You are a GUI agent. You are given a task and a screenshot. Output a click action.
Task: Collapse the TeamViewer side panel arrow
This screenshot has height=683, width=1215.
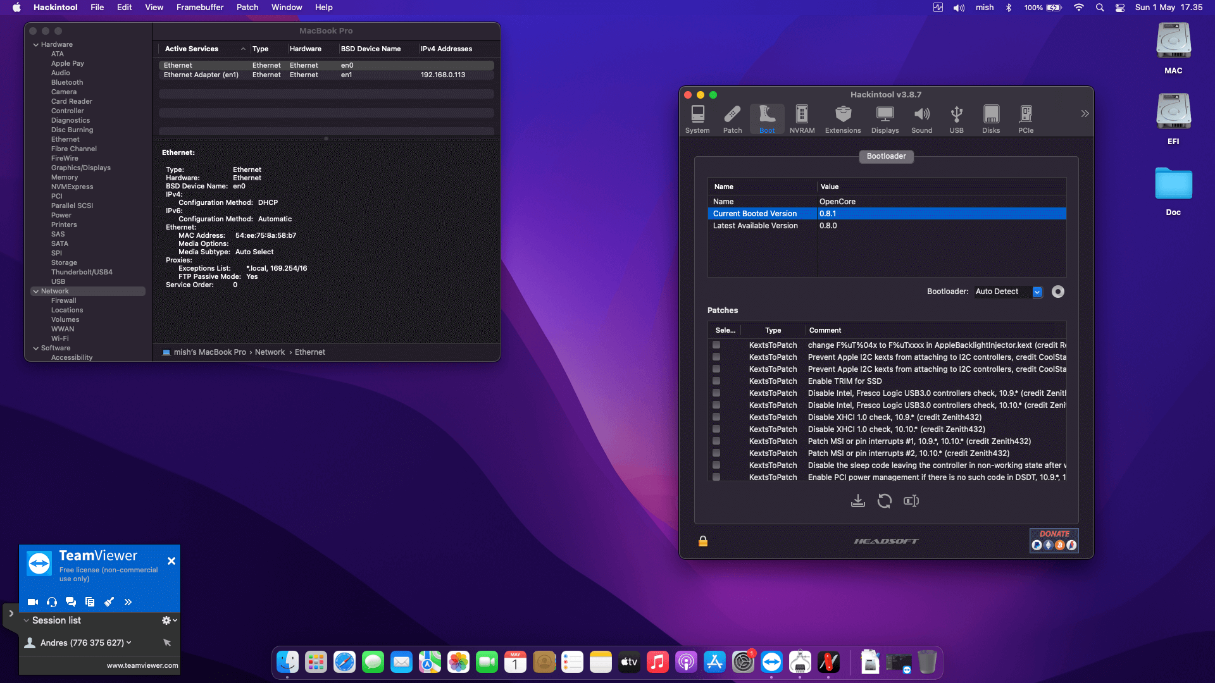(x=11, y=613)
